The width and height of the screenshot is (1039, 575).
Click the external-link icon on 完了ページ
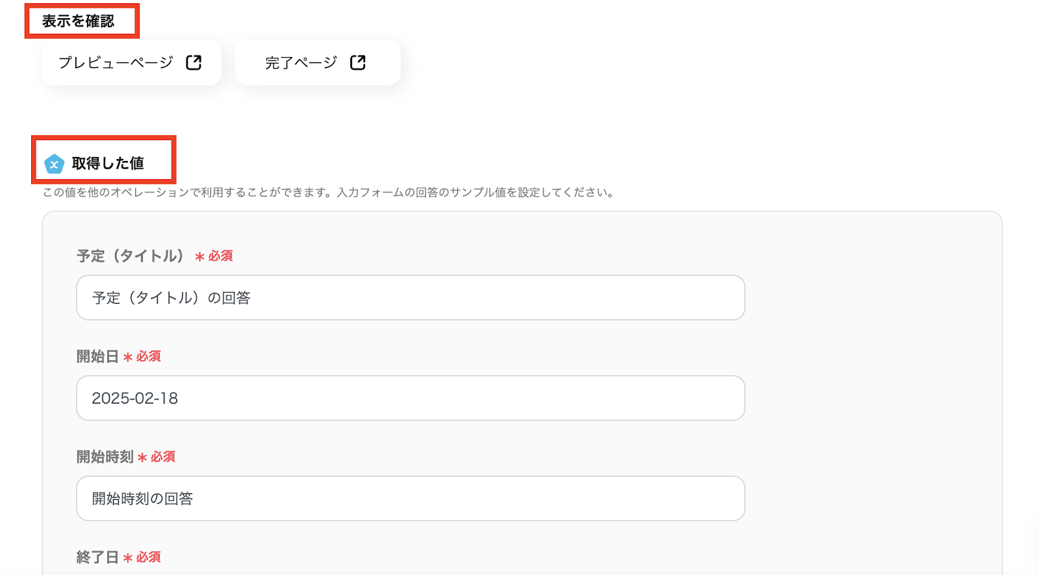click(x=358, y=62)
